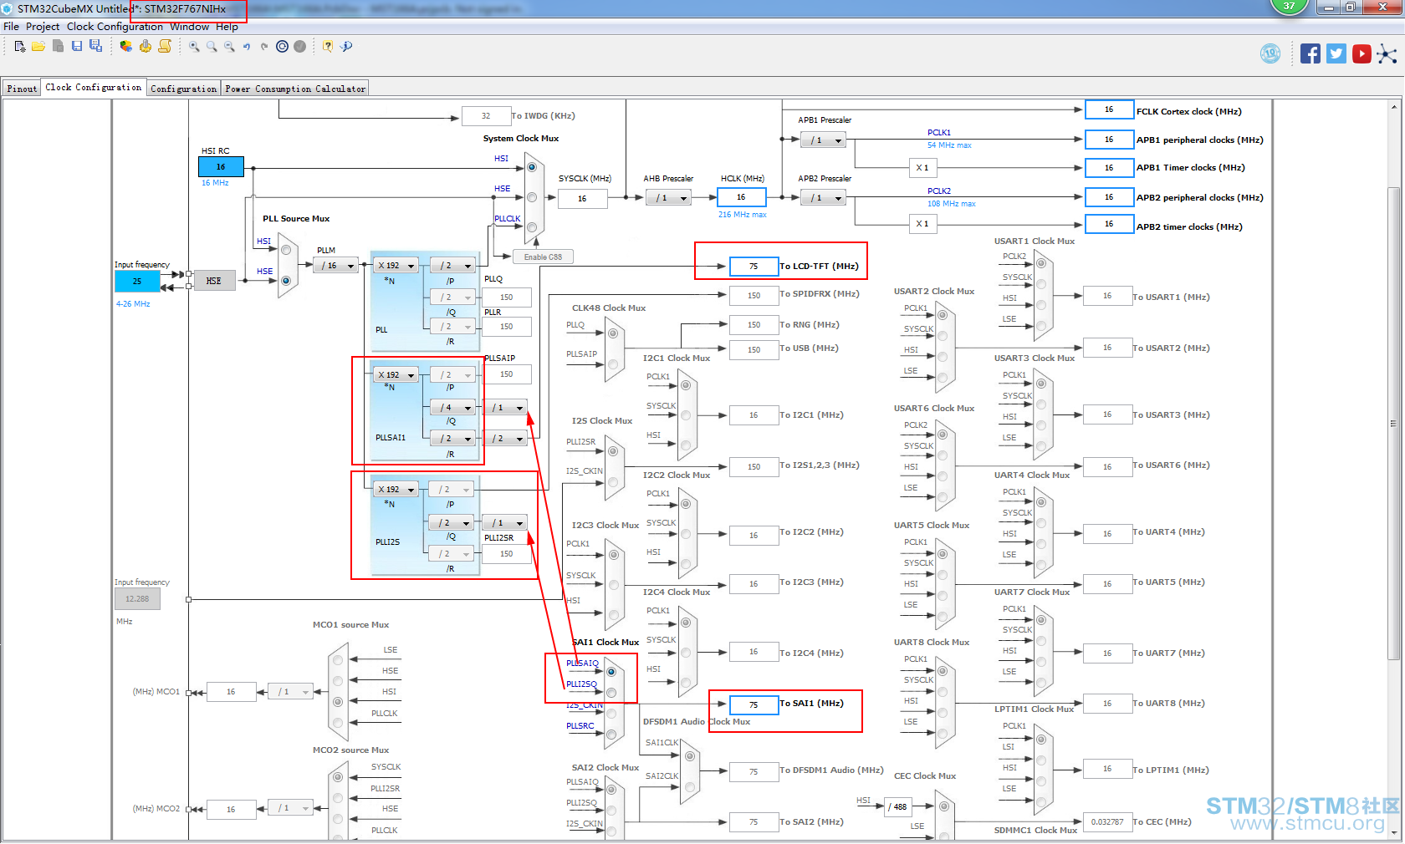Click the To LCD-TFT frequency field

754,267
